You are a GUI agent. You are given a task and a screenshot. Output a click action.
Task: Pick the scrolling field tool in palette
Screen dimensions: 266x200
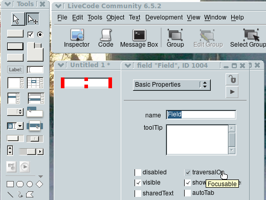(x=15, y=83)
